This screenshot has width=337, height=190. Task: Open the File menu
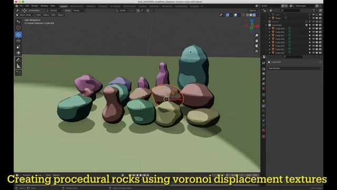21,6
